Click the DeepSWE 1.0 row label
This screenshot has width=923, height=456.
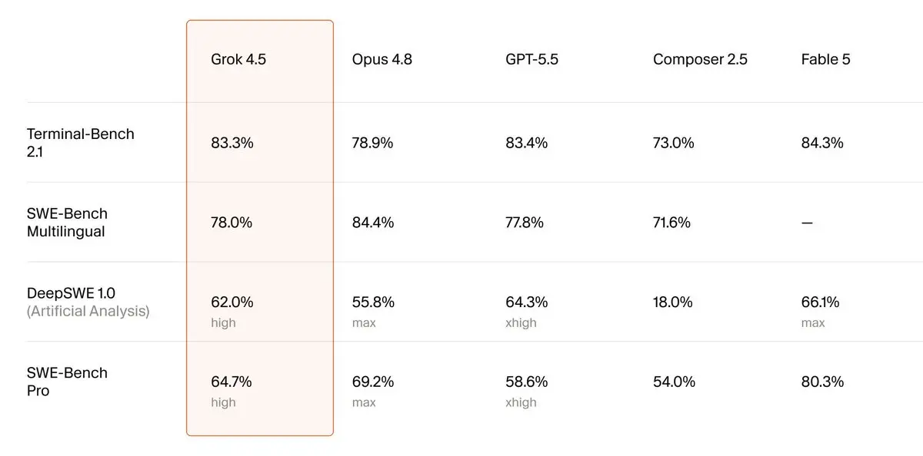(x=72, y=292)
